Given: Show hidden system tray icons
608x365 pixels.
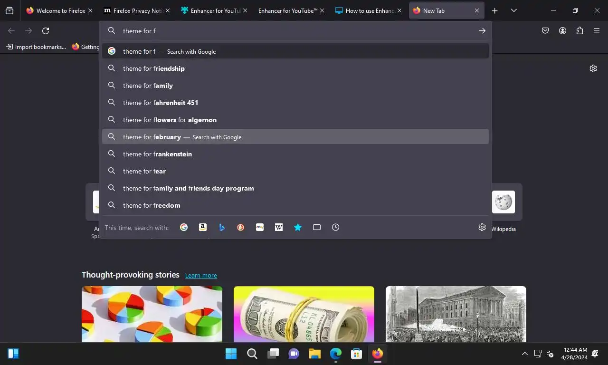Looking at the screenshot, I should tap(525, 354).
